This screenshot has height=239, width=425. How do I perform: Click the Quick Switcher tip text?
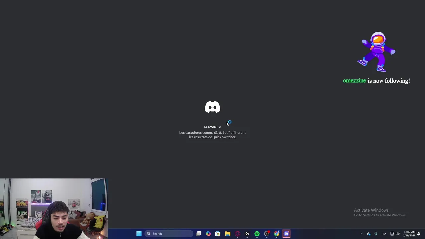point(212,135)
